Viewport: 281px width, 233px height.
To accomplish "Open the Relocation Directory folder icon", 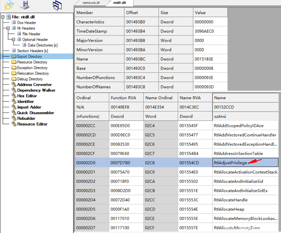I will pyautogui.click(x=14, y=73).
